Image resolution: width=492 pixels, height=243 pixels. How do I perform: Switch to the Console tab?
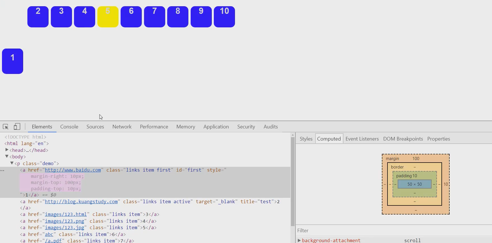click(69, 127)
